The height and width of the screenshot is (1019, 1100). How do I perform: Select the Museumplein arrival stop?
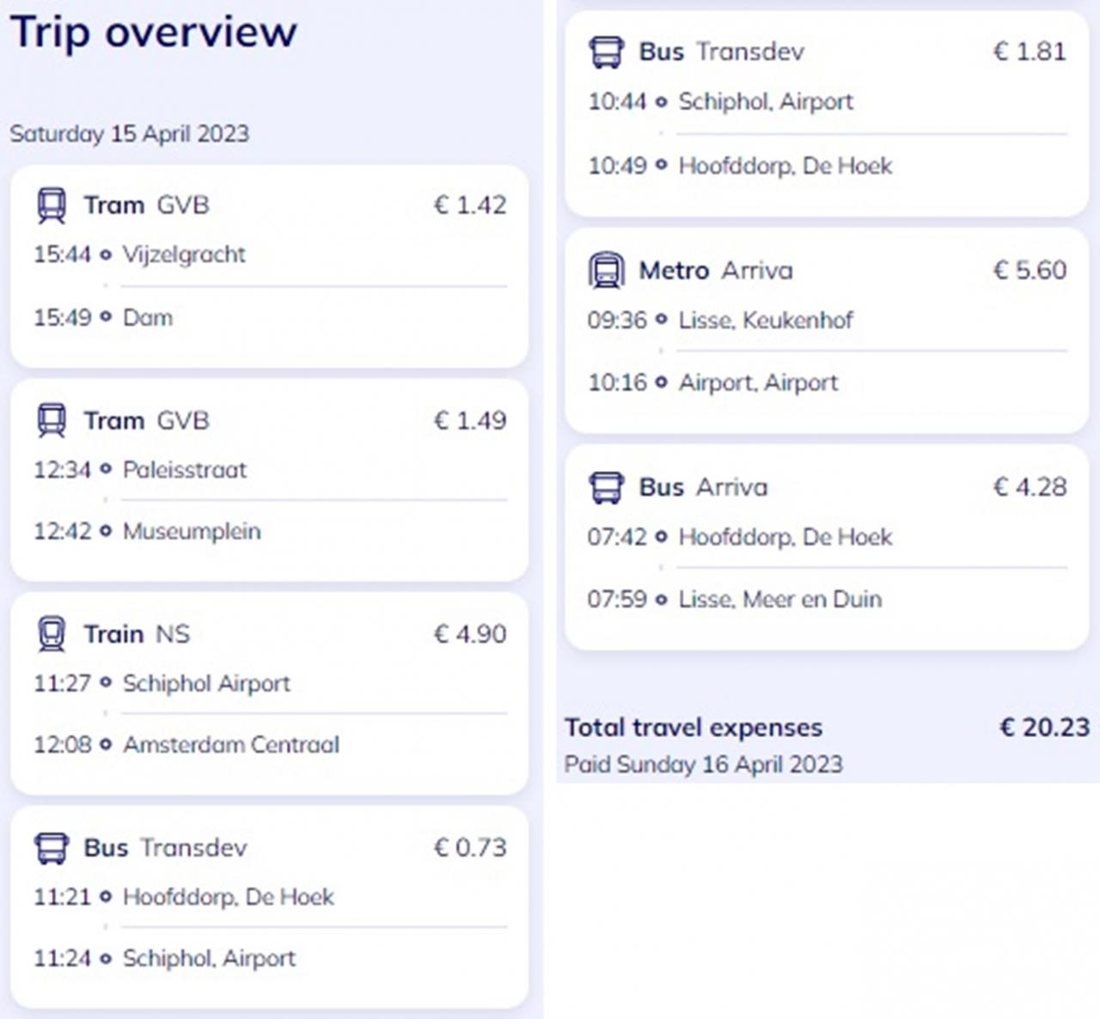click(191, 531)
